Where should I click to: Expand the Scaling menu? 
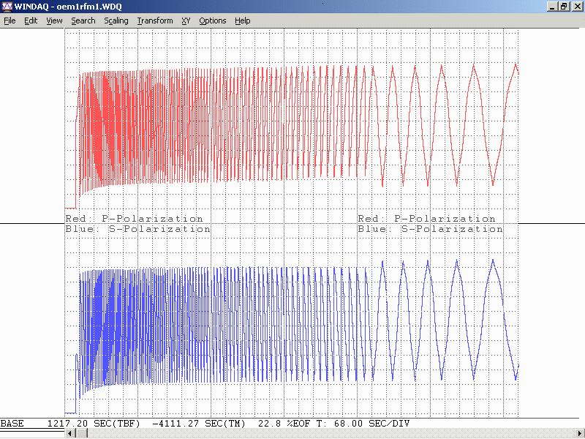pos(116,20)
